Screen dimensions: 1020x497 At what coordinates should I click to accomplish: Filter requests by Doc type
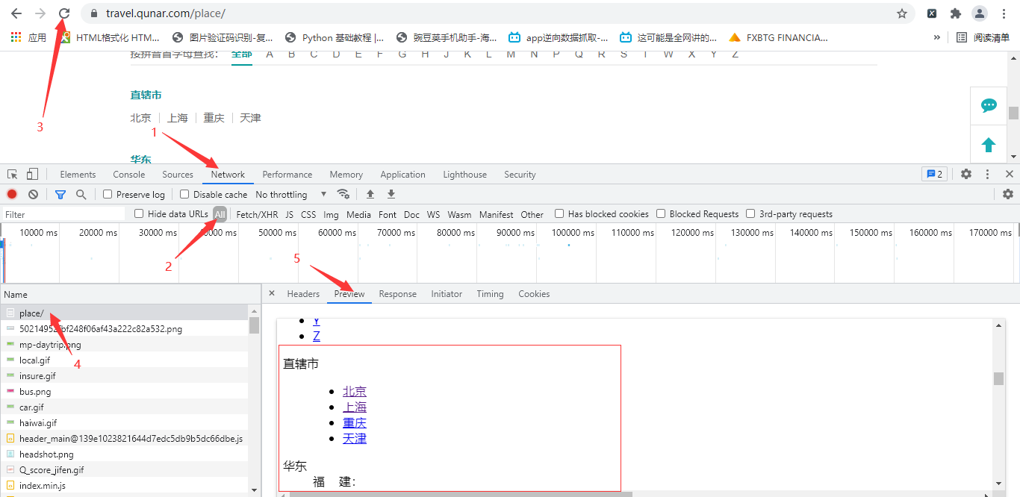pyautogui.click(x=412, y=214)
